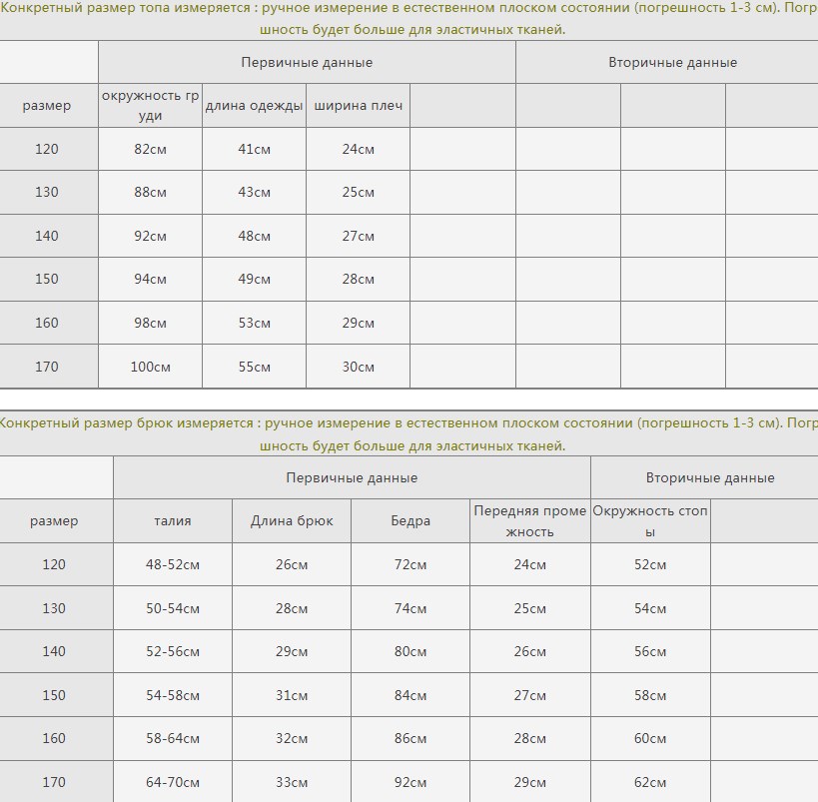Click waist value 52-56см
818x802 pixels.
tap(173, 652)
